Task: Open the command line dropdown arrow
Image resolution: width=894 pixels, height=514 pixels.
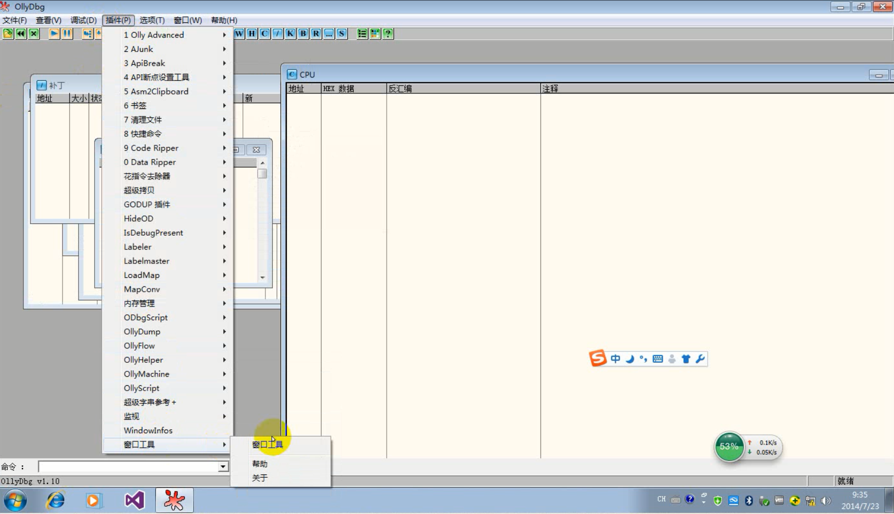Action: tap(223, 467)
